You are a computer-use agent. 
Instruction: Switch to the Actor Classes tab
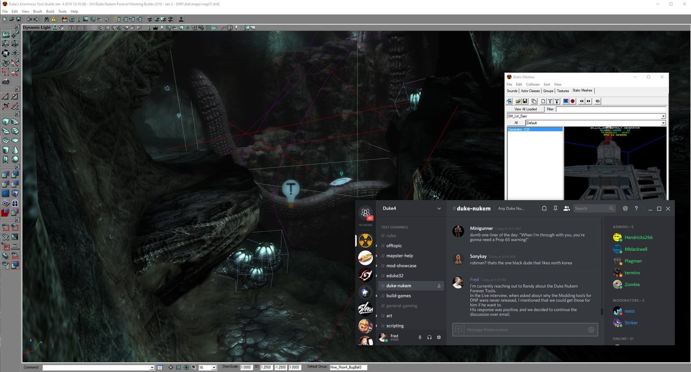point(530,91)
